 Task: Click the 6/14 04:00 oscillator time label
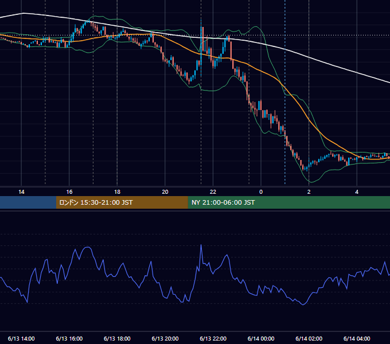(x=357, y=338)
